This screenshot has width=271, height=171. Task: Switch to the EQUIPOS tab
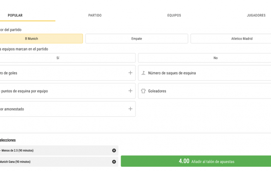(174, 16)
